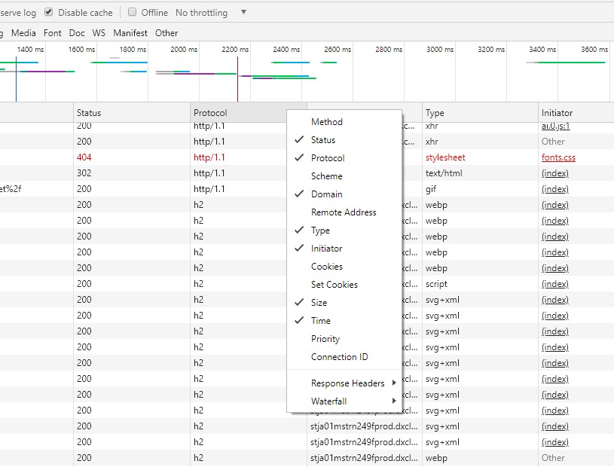Filter requests by Font type

[53, 33]
